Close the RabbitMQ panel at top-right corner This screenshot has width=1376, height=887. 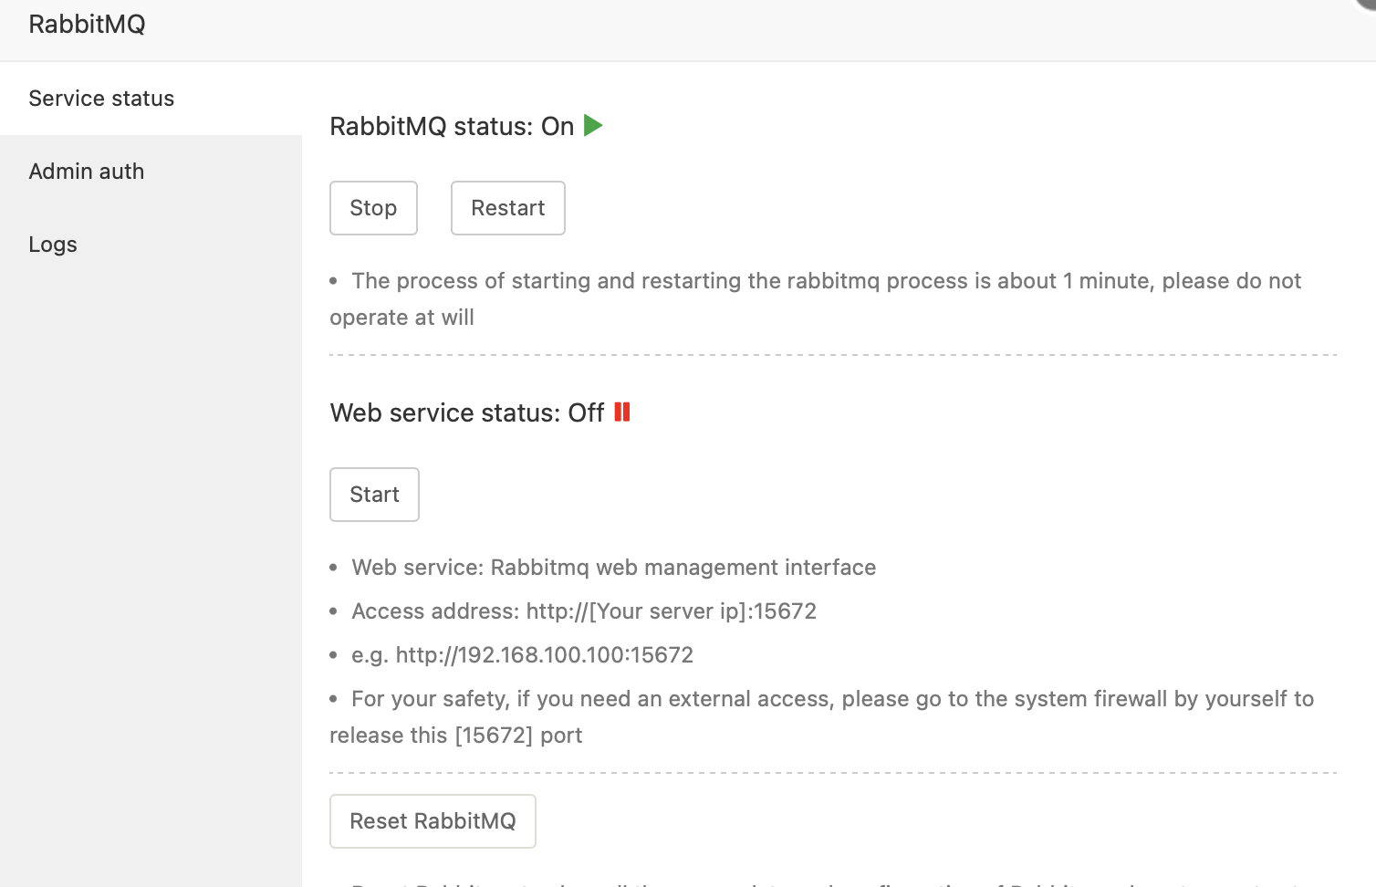[x=1366, y=4]
